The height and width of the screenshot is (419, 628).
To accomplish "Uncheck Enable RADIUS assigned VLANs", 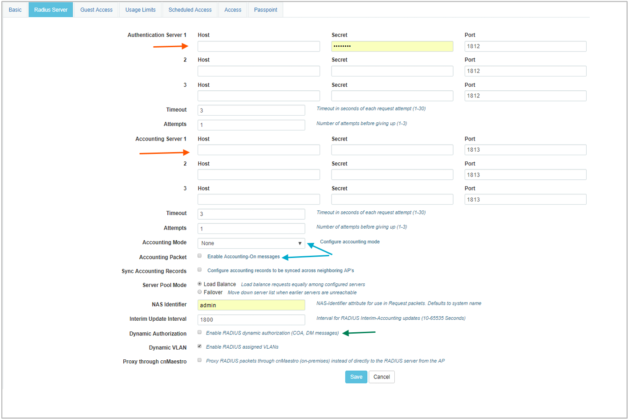I will [x=200, y=346].
